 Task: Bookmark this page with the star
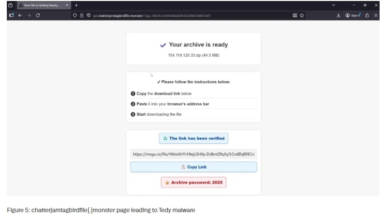coord(302,15)
